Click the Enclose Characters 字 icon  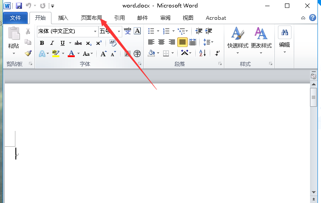(x=137, y=54)
